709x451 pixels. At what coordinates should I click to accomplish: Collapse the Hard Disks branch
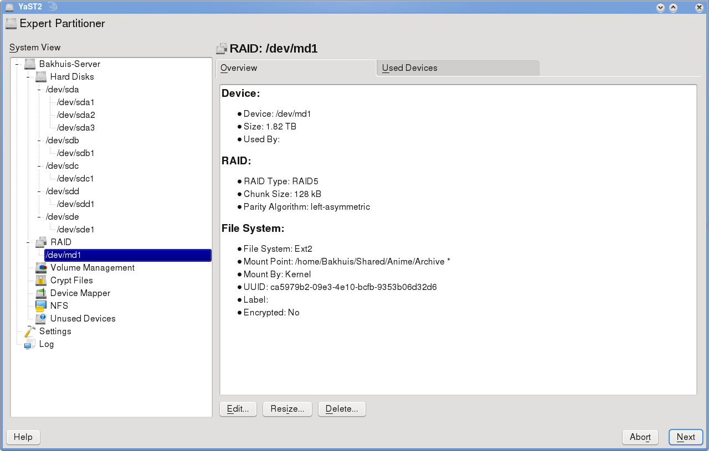pos(28,77)
